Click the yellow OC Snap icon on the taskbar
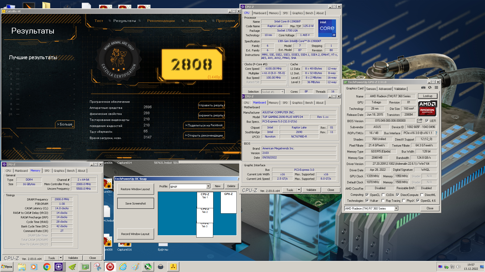Screen dimensions: 485x272 [x=173, y=267]
